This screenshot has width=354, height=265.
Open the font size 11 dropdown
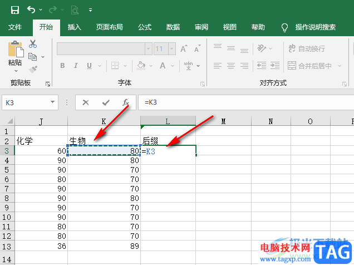coord(172,49)
